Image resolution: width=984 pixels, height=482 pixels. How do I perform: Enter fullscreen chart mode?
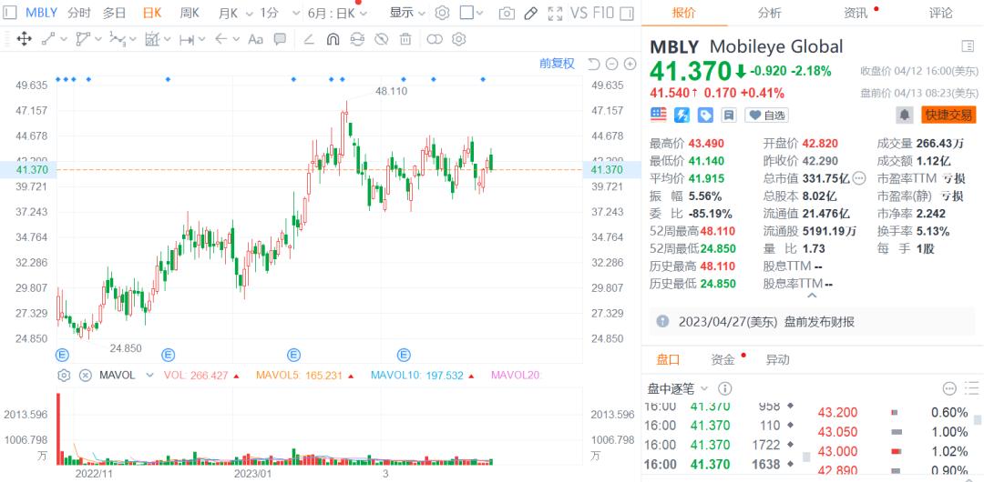coord(555,13)
